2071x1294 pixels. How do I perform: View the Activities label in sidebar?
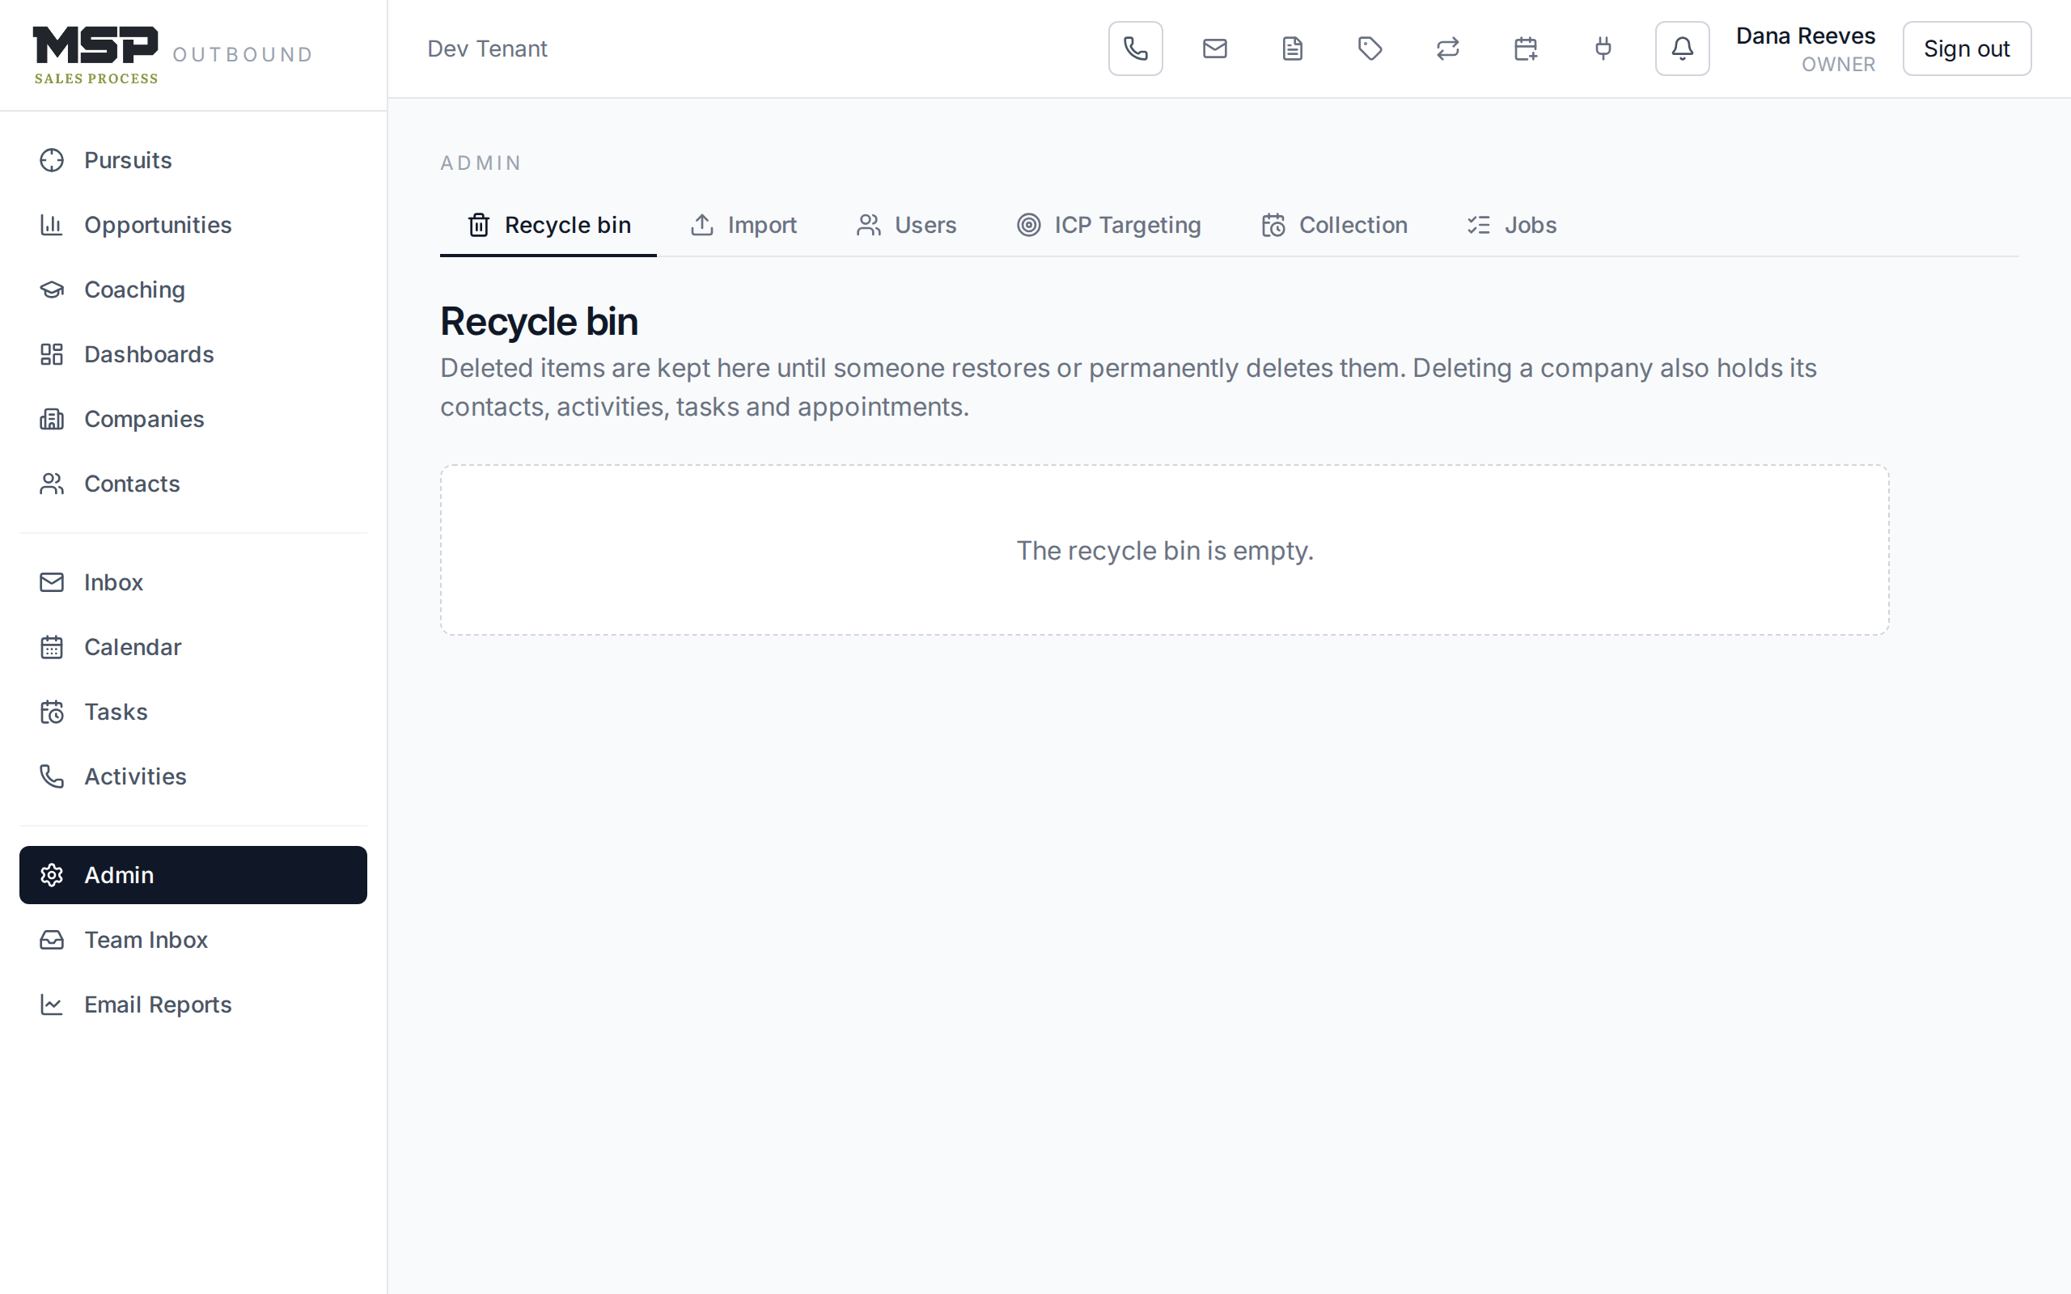click(135, 776)
